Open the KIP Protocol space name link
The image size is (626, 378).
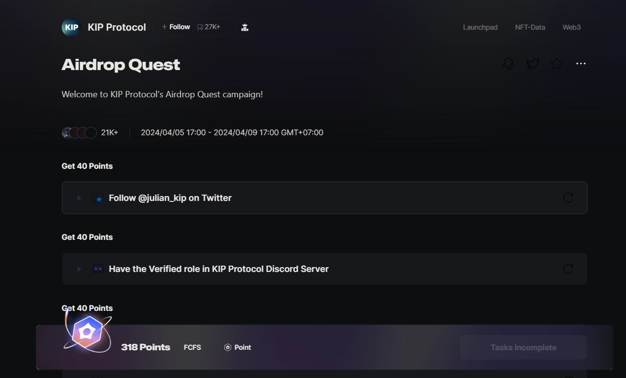tap(117, 27)
